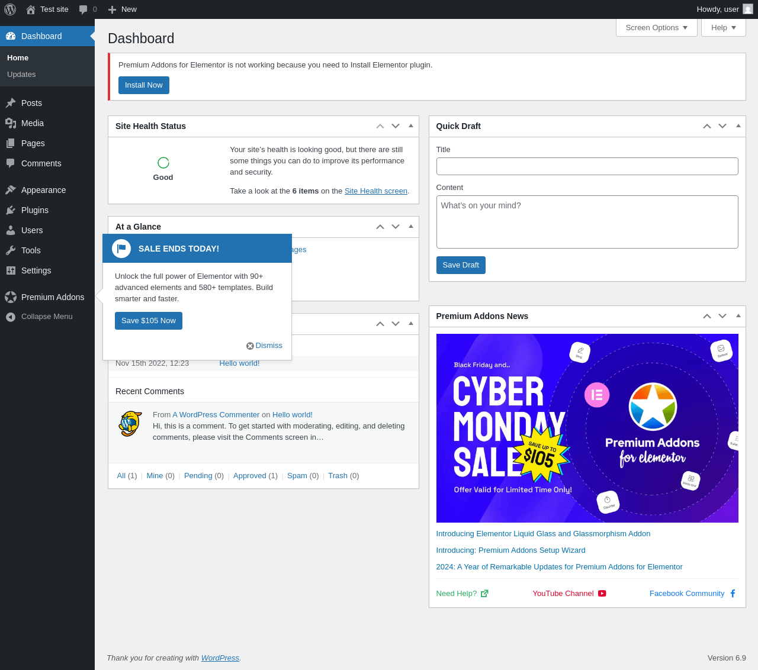Open Media via its sidebar icon
758x670 pixels.
point(11,123)
